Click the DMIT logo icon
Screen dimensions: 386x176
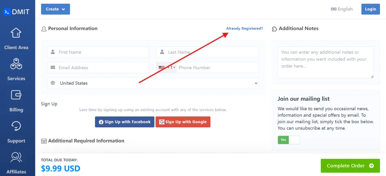(7, 12)
